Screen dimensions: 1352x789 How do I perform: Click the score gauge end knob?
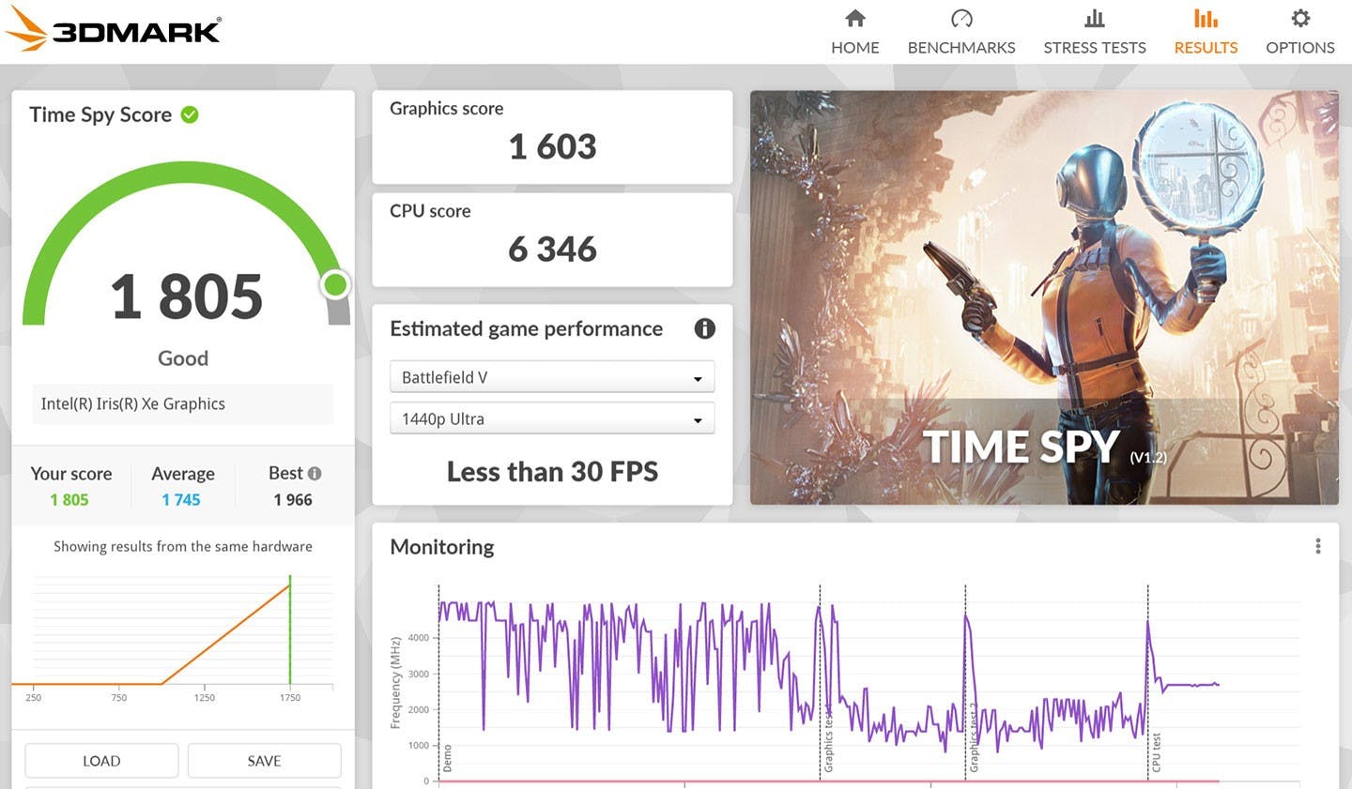click(335, 284)
